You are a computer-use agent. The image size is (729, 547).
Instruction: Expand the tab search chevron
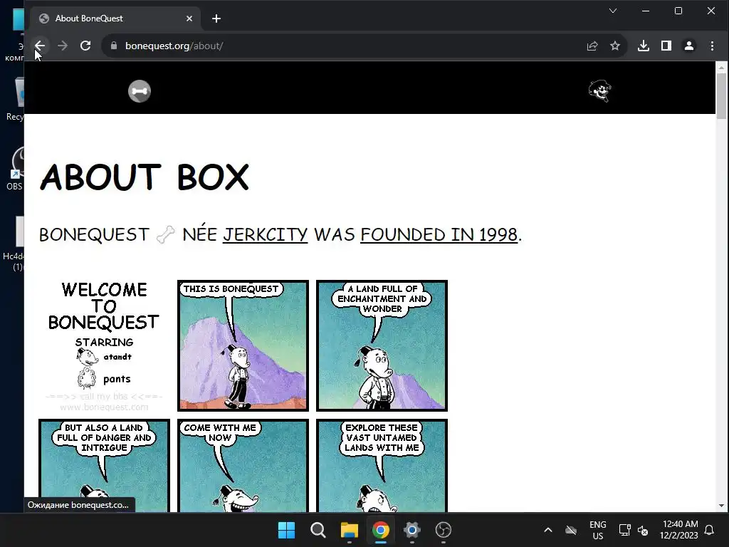point(613,11)
